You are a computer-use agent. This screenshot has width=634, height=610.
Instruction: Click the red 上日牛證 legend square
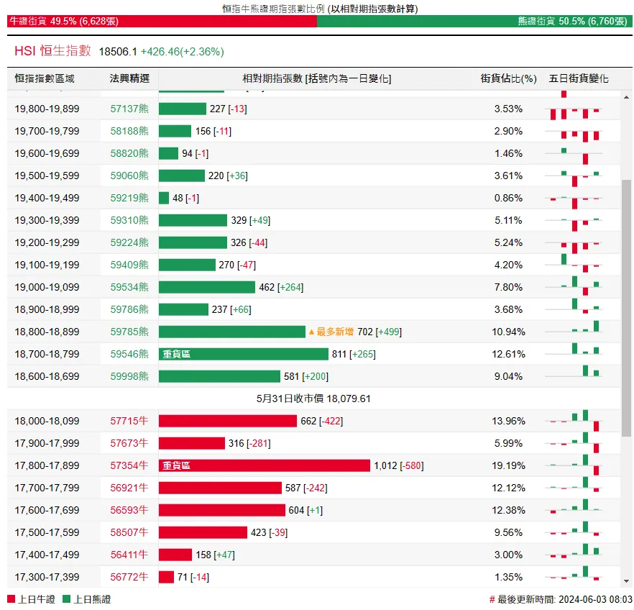11,599
